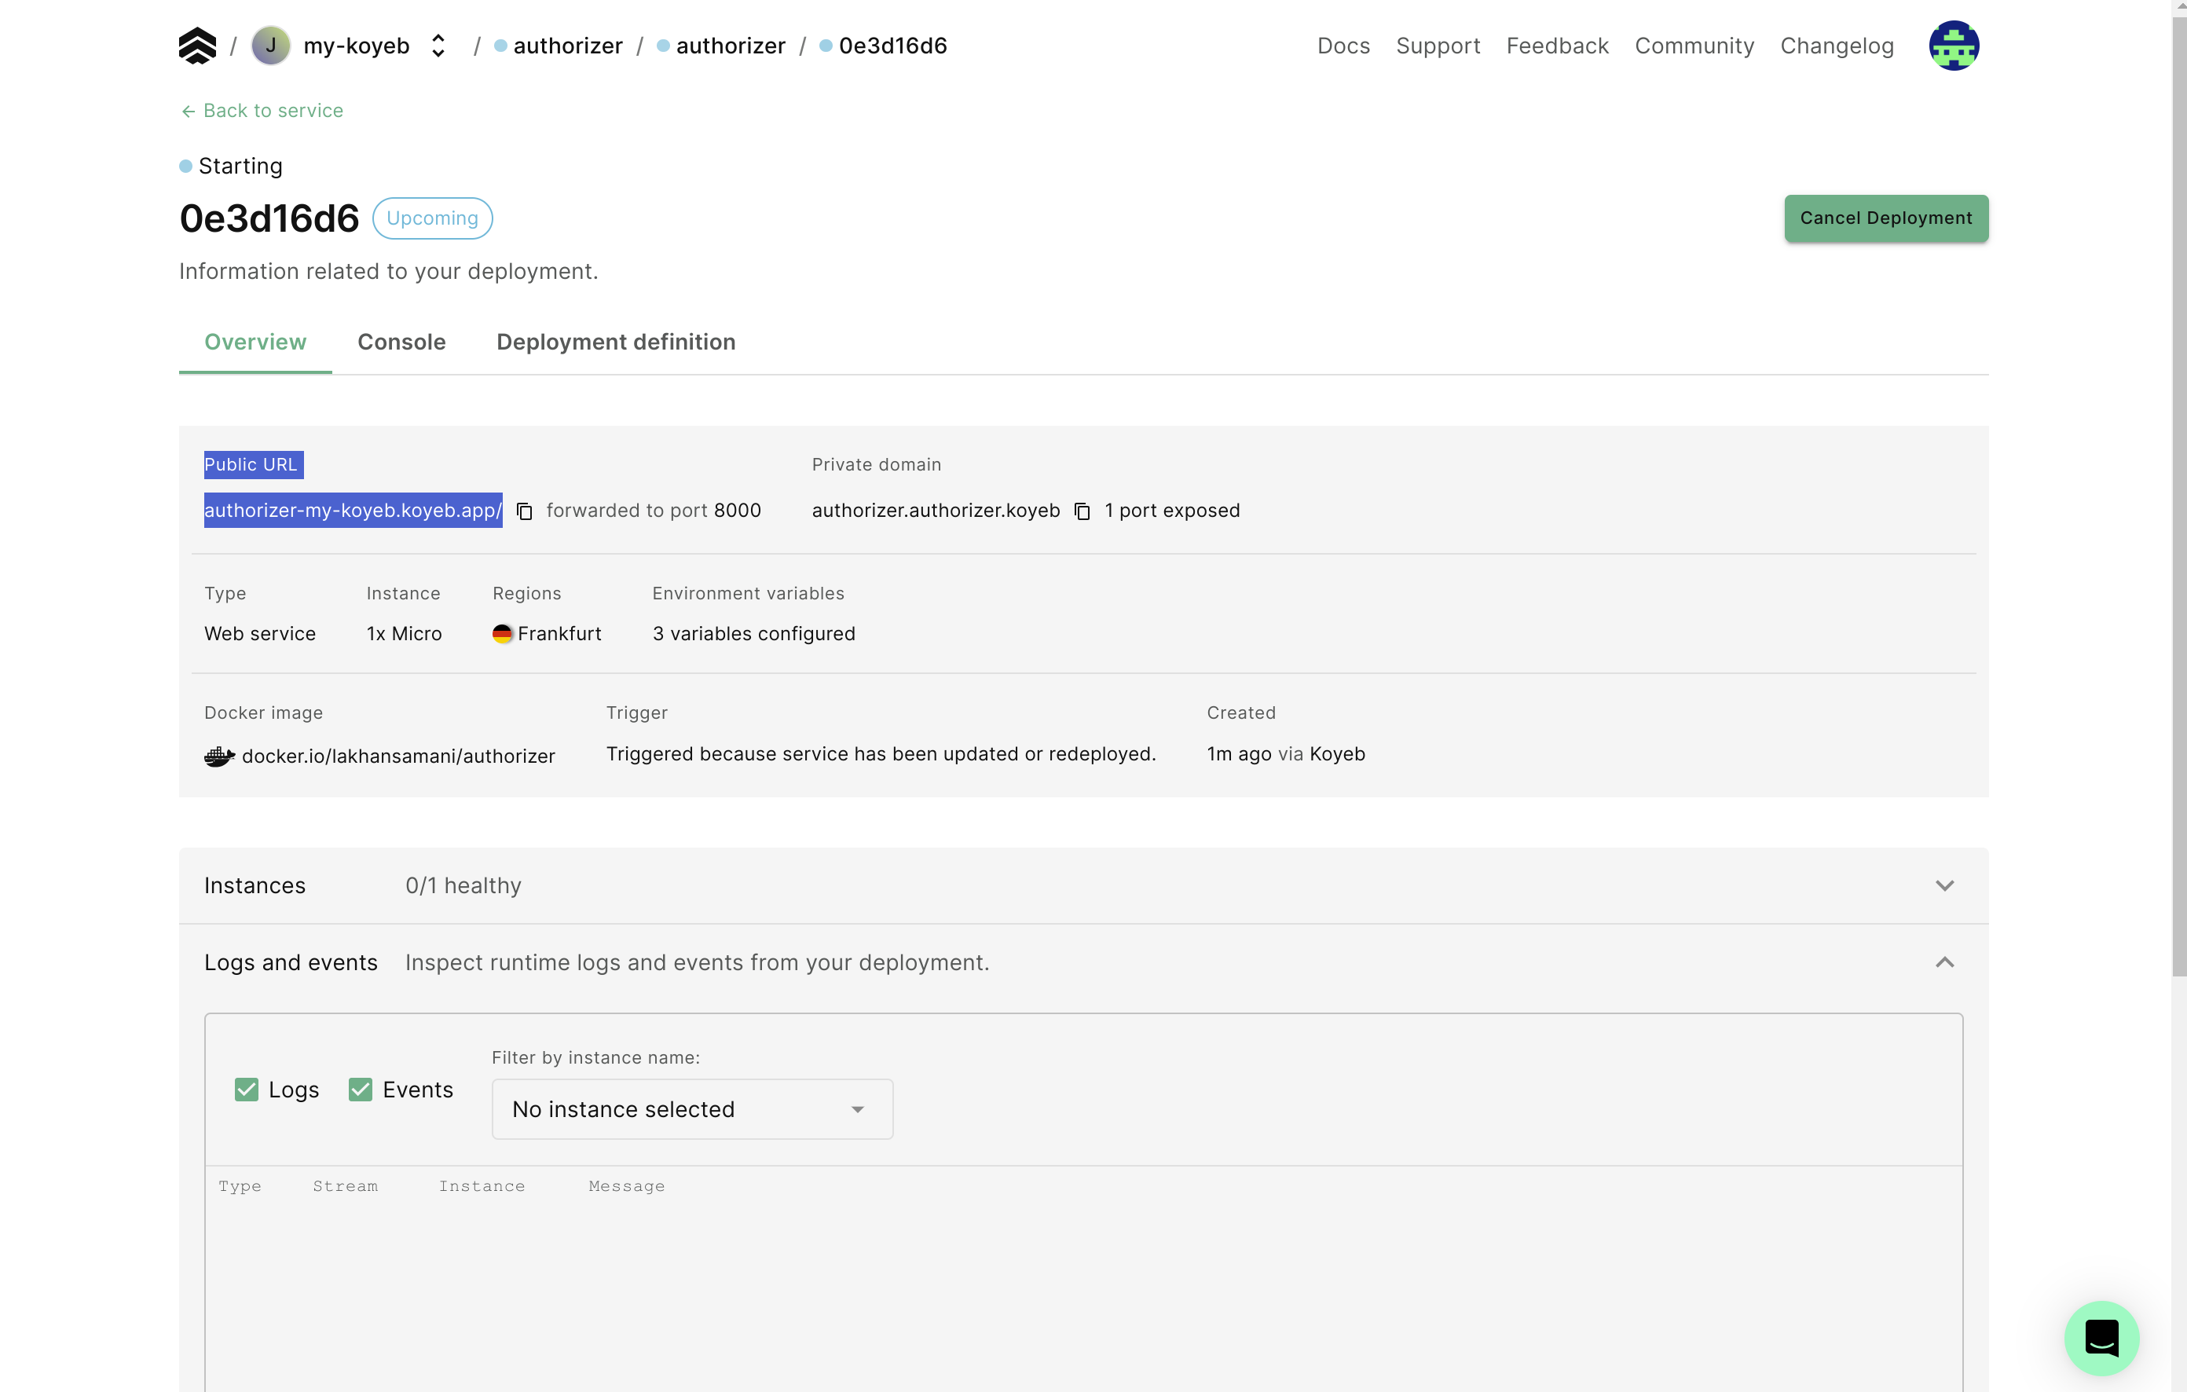
Task: Copy the public URL using the copy icon
Action: [x=524, y=511]
